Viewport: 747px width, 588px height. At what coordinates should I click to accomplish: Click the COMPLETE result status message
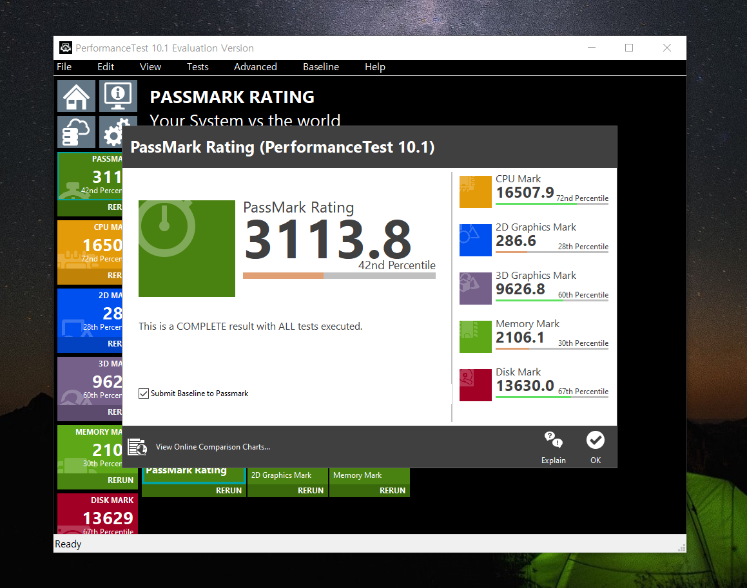(251, 326)
